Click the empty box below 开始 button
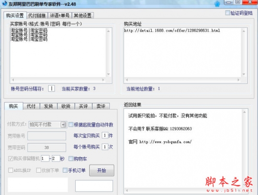The height and width of the screenshot is (195, 258). click(94, 186)
